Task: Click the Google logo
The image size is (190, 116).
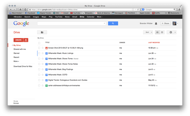Action: pos(21,23)
